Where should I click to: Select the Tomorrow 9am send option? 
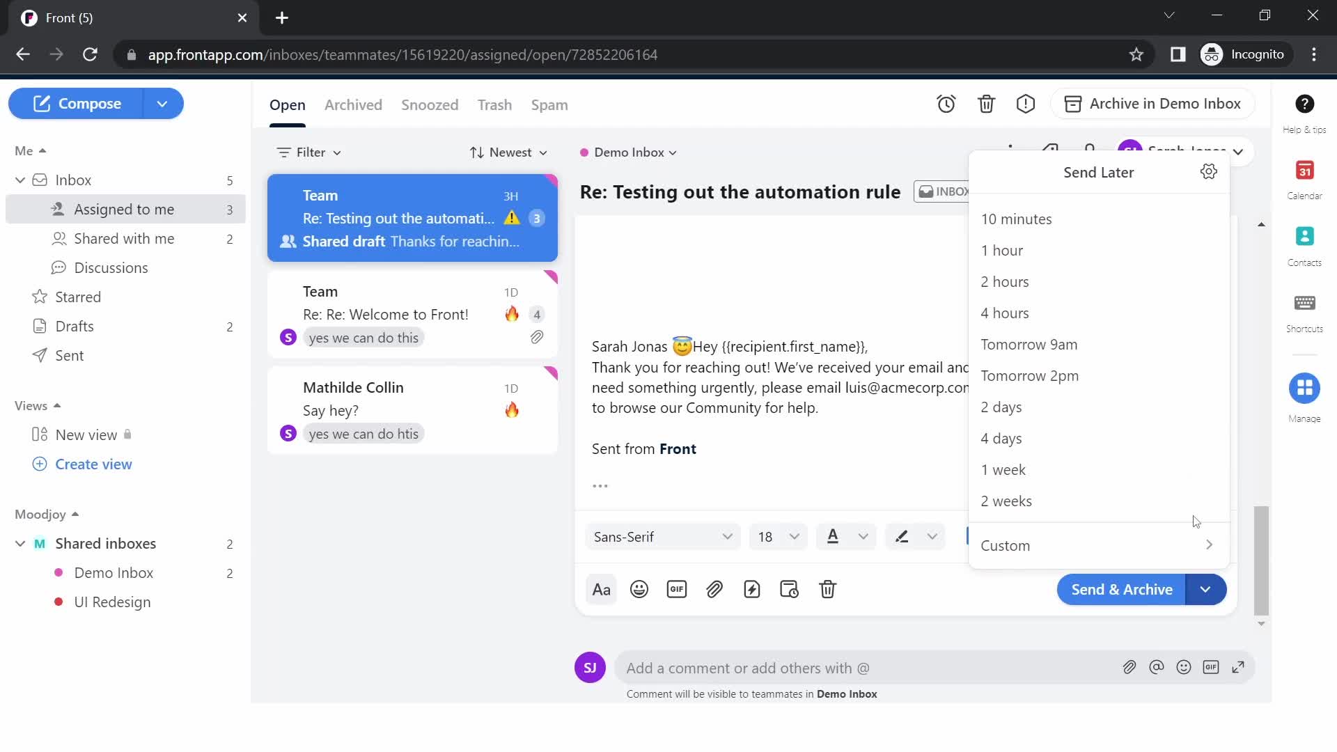(1029, 343)
